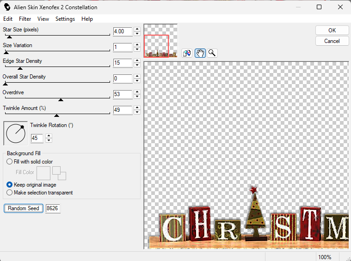Increase Overdrive value with up arrow
The image size is (351, 261).
[137, 92]
